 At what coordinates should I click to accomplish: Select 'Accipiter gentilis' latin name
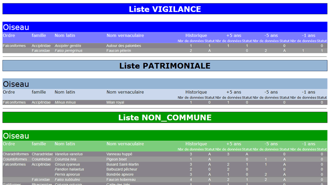coord(68,46)
